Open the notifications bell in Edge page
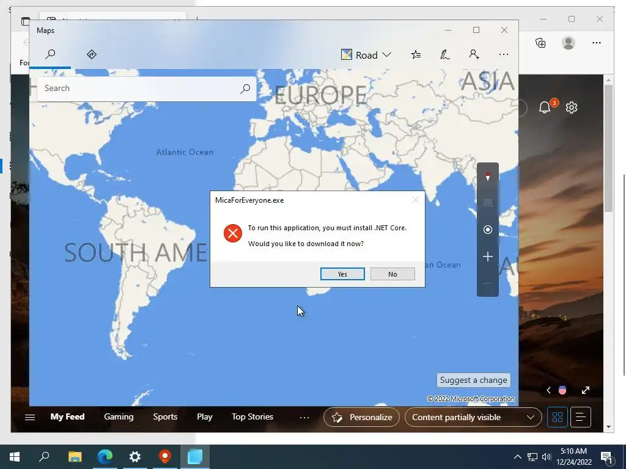 pyautogui.click(x=545, y=107)
